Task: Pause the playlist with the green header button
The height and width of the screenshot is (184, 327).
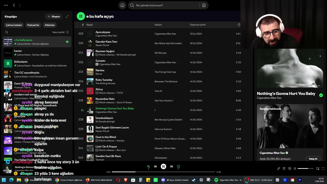Action: (x=81, y=16)
